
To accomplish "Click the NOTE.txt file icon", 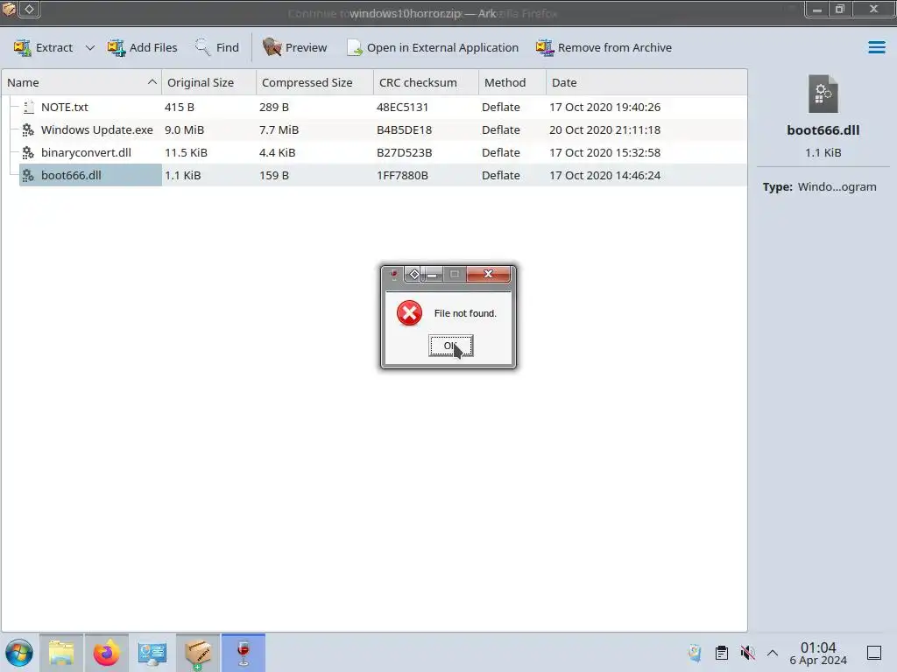I will point(28,107).
